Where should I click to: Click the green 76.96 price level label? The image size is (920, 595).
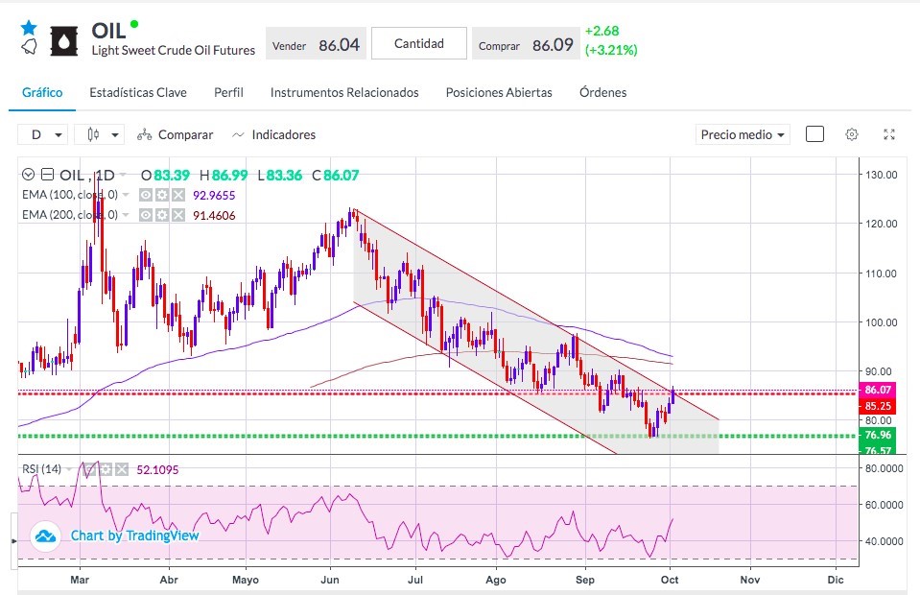878,436
